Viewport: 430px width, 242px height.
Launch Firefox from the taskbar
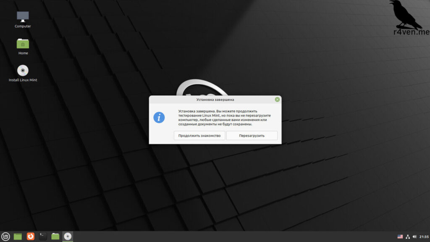click(31, 237)
